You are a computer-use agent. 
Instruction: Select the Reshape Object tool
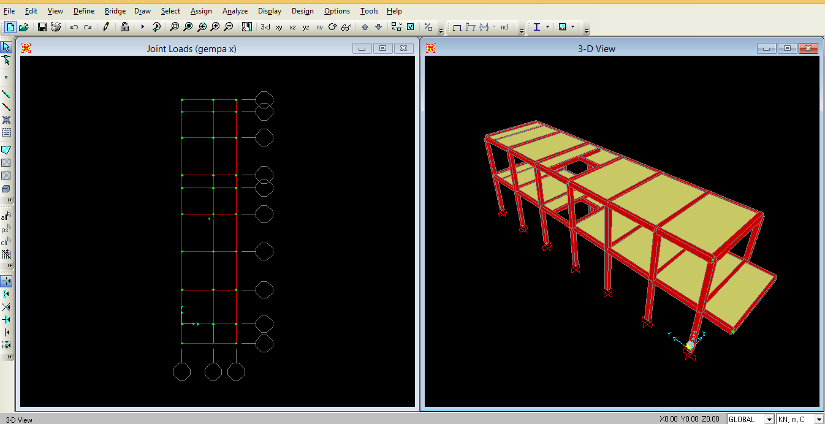pyautogui.click(x=6, y=59)
